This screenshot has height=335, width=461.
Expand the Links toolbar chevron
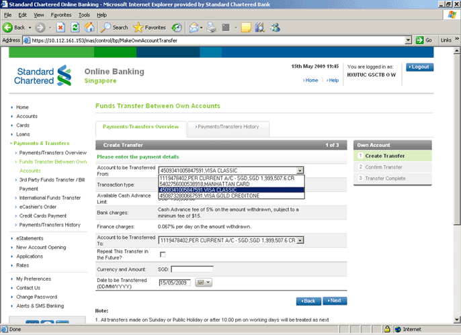coord(457,39)
